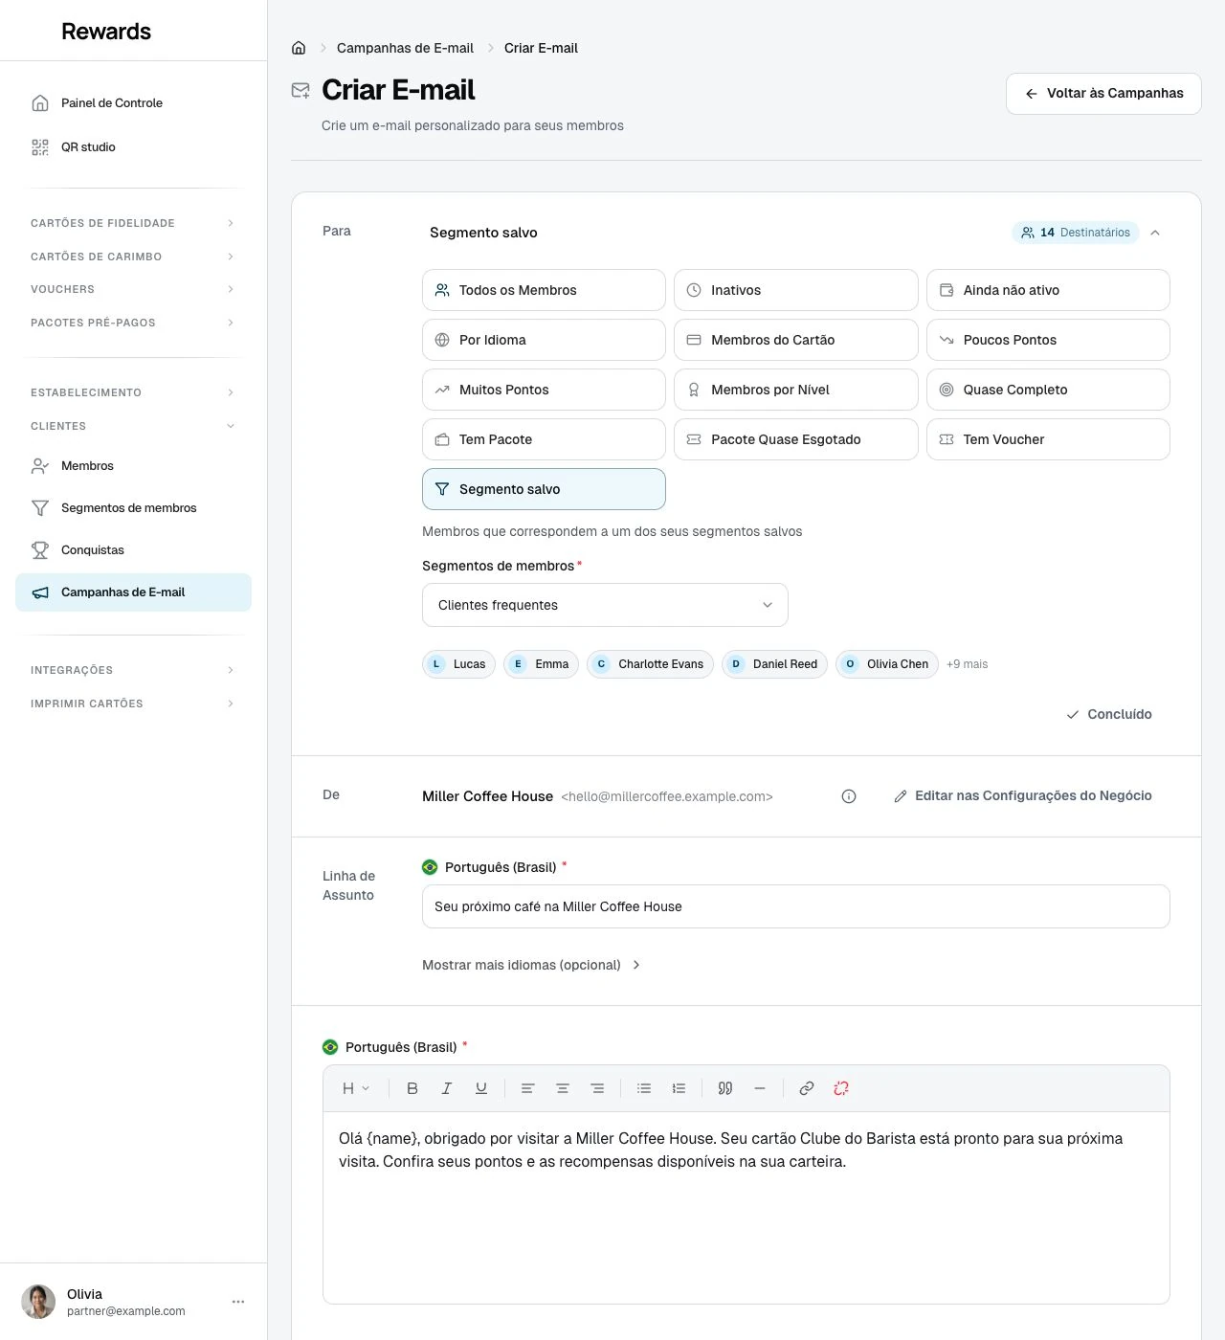Select Segmento salvo option
This screenshot has width=1225, height=1340.
click(x=544, y=489)
